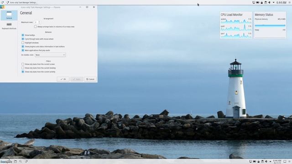Open the bottom panel hamburger settings icon
This screenshot has height=164, width=292.
[290, 162]
